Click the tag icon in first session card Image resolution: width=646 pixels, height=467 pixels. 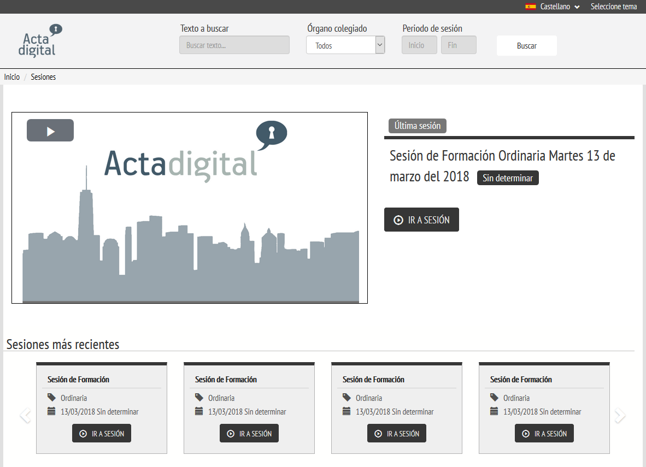[51, 398]
